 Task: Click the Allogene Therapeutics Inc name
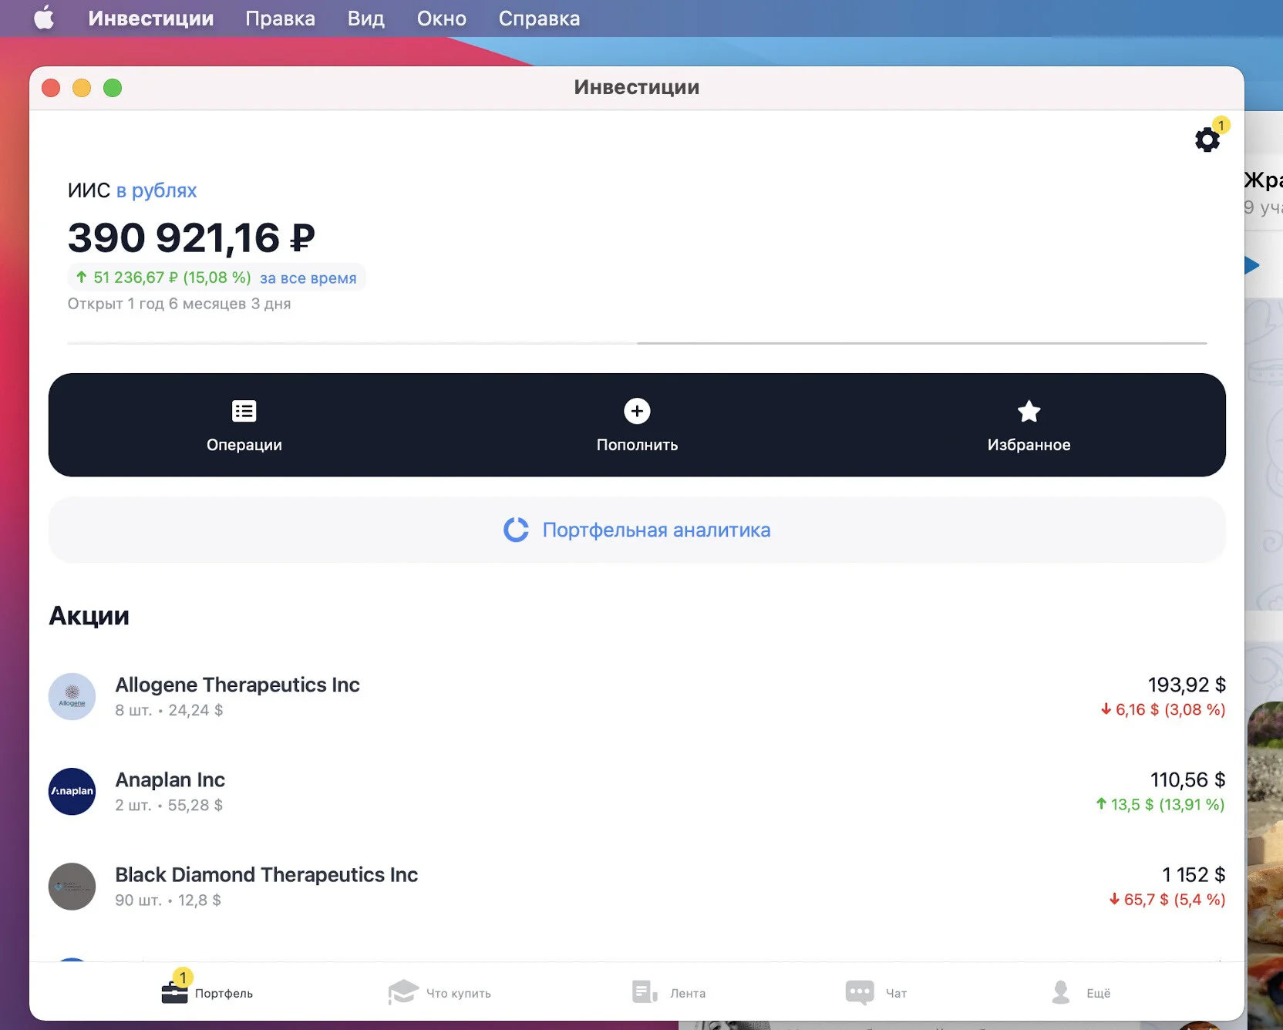[x=237, y=685]
